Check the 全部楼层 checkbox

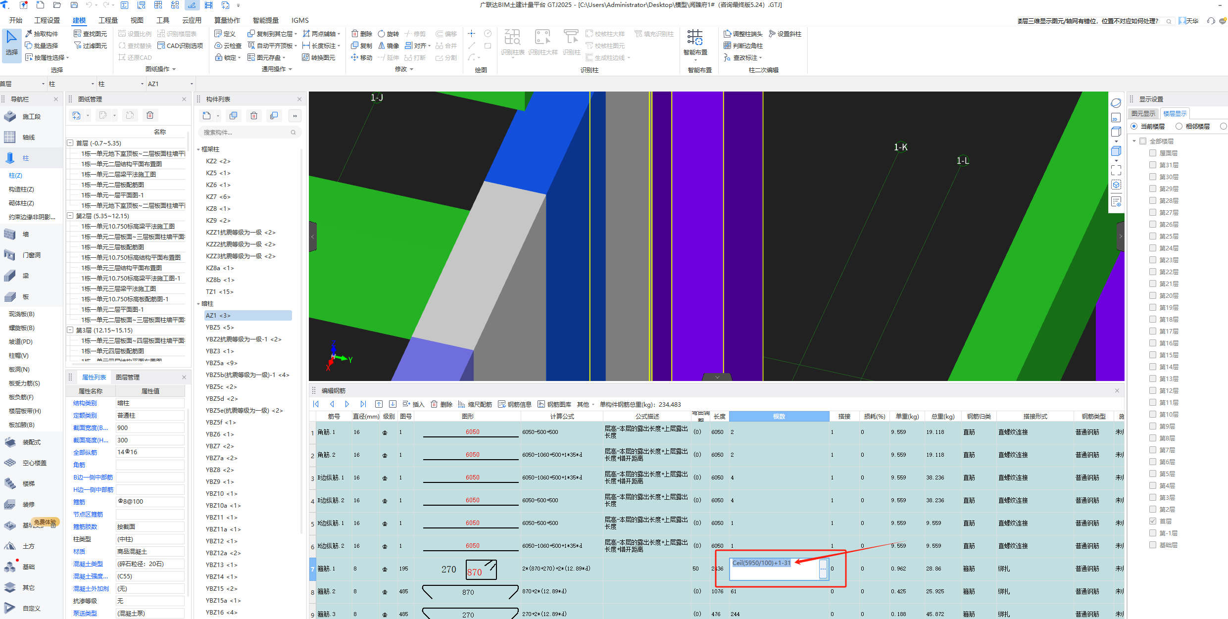click(1143, 141)
